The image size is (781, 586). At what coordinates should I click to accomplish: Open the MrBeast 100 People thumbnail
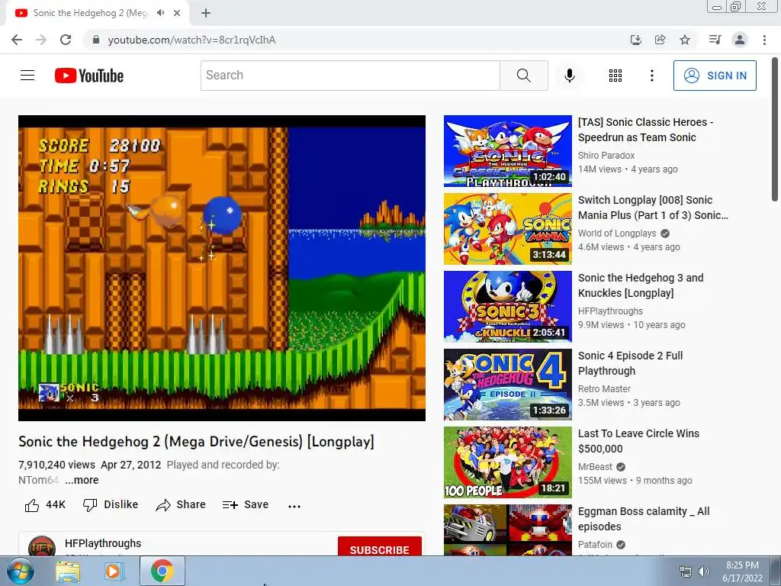[507, 462]
